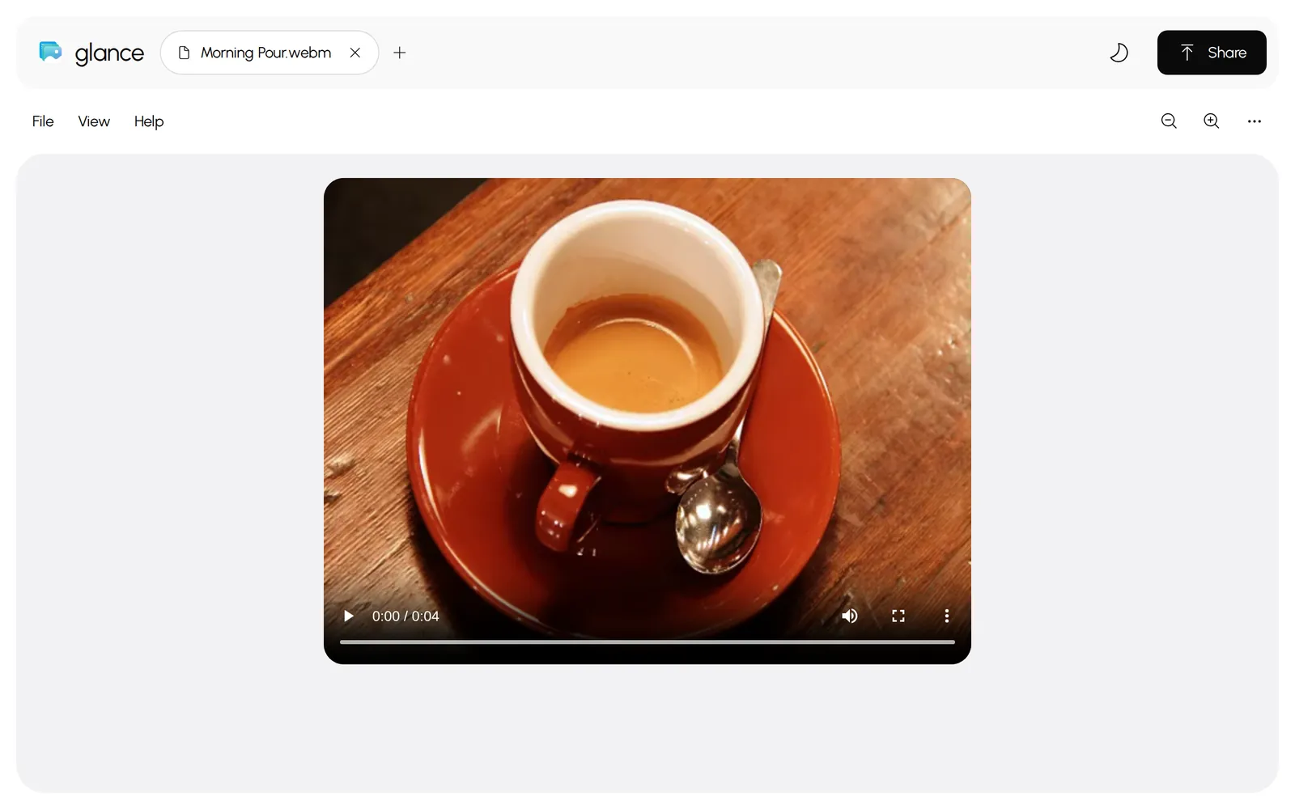Open the toolbar more options ellipsis

click(x=1255, y=121)
